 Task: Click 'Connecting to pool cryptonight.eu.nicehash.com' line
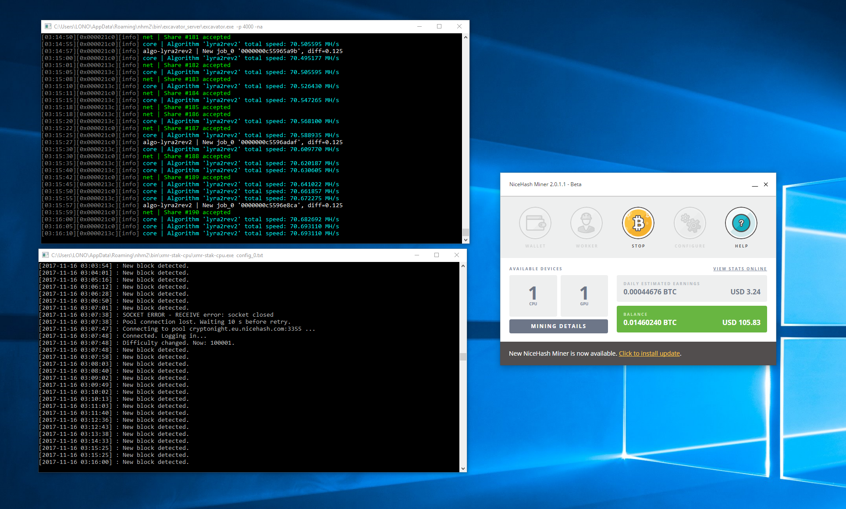point(177,329)
